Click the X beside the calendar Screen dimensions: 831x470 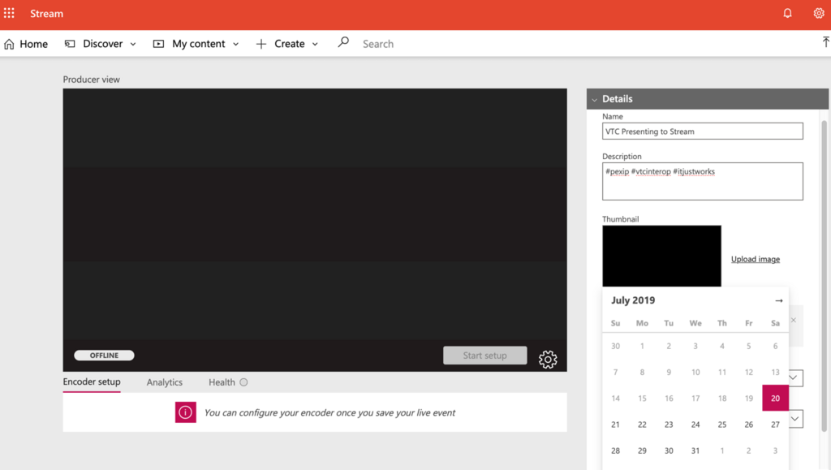[x=794, y=320]
